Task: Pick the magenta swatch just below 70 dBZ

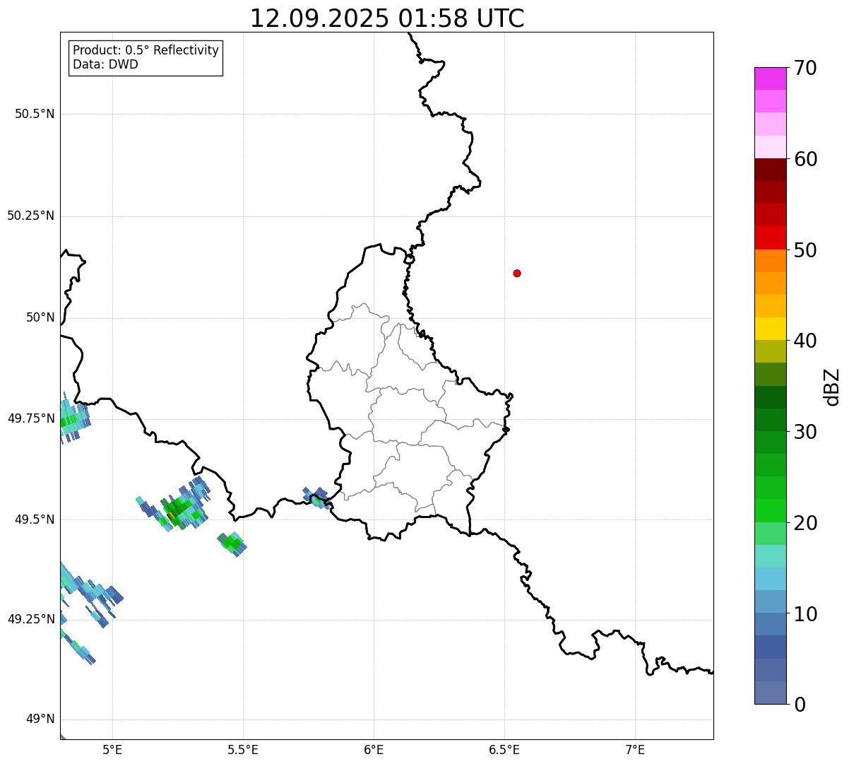Action: tap(770, 78)
